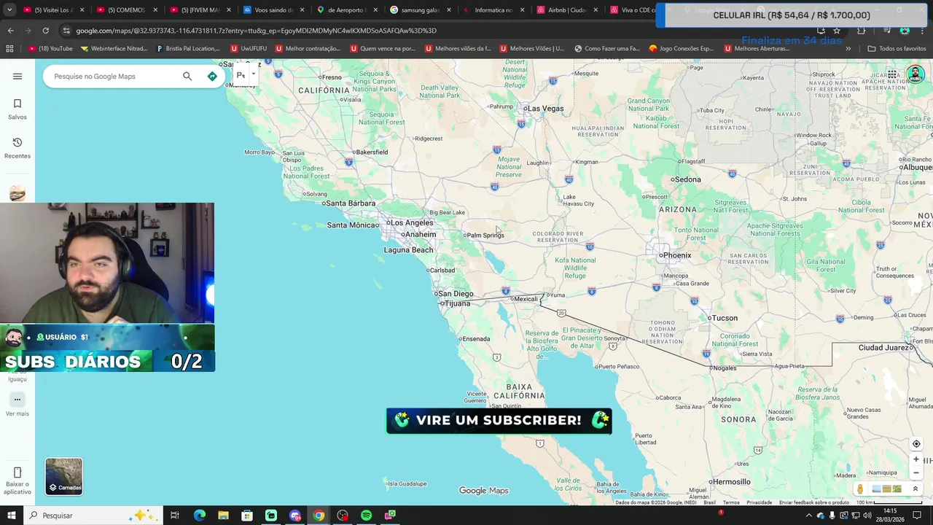Expand imagery strip with double chevron
The width and height of the screenshot is (933, 525).
click(916, 489)
